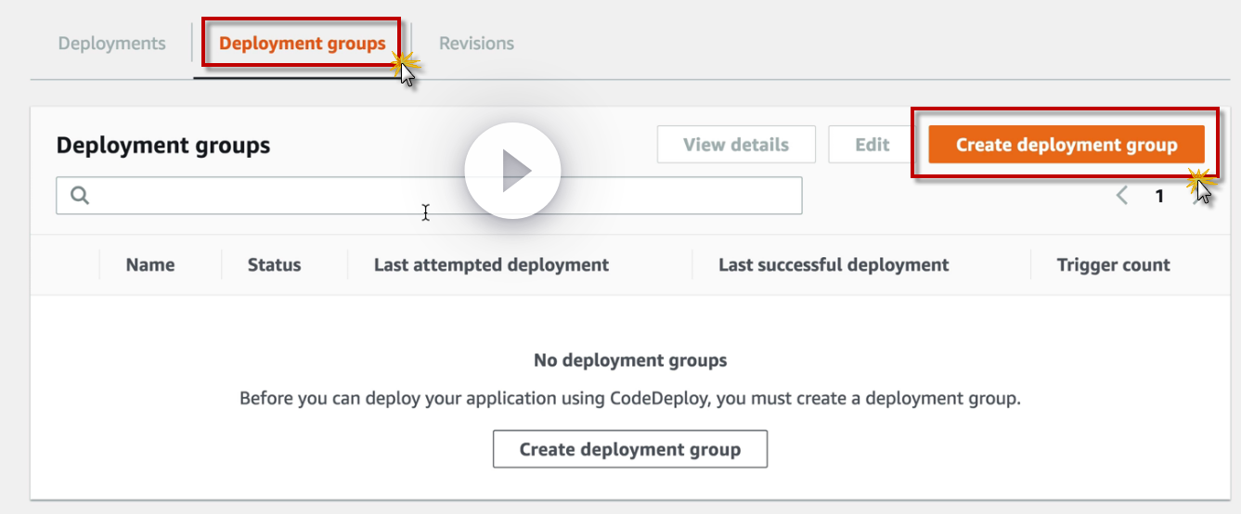Image resolution: width=1241 pixels, height=514 pixels.
Task: Click the Deployment groups panel heading
Action: (x=163, y=146)
